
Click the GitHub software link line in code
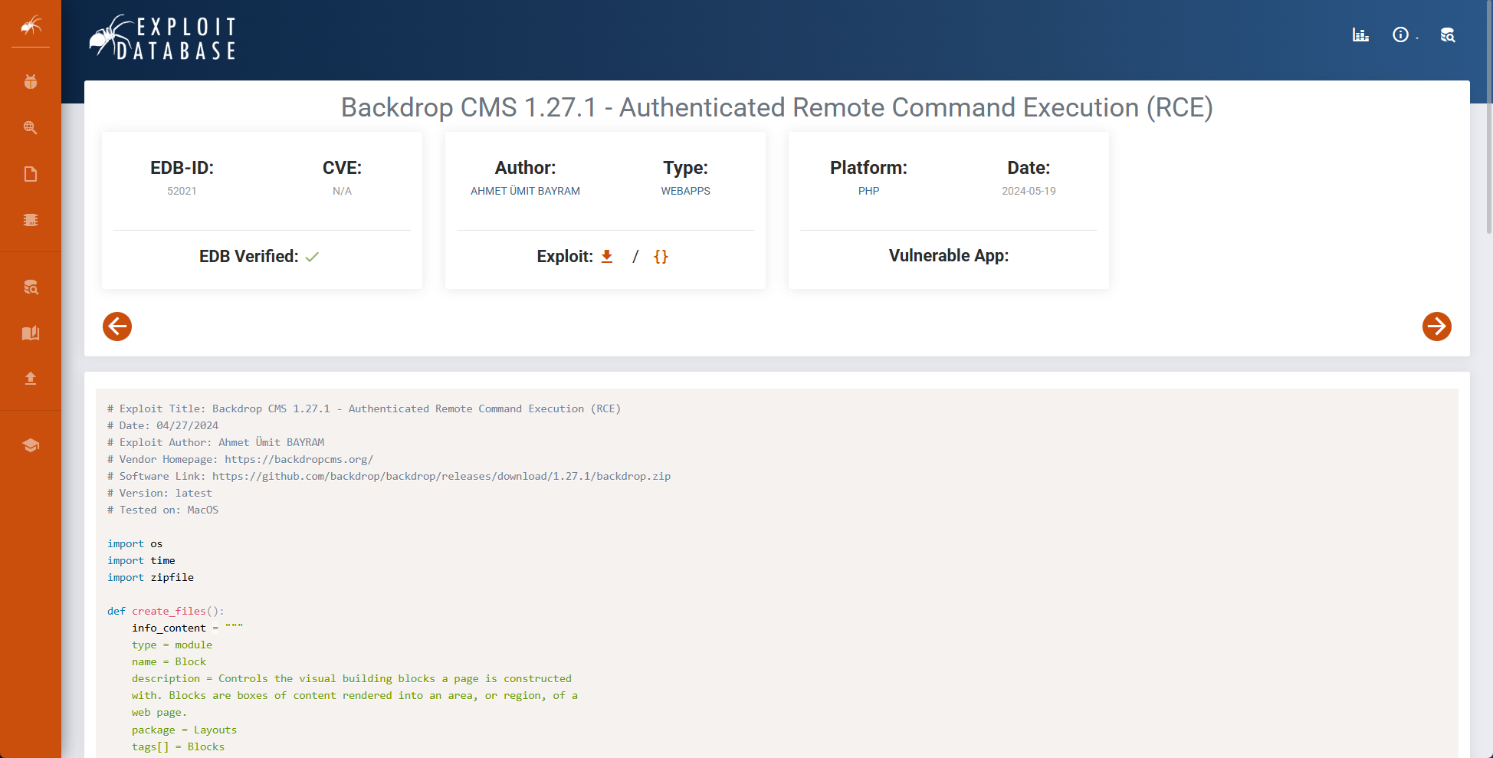tap(389, 476)
